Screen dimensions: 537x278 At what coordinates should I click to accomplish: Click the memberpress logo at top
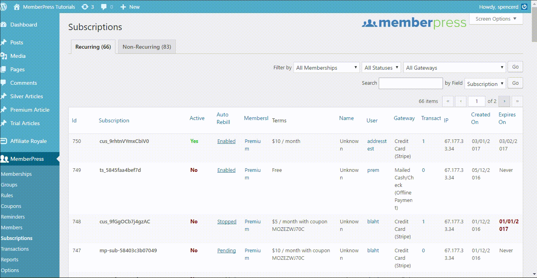pos(414,23)
